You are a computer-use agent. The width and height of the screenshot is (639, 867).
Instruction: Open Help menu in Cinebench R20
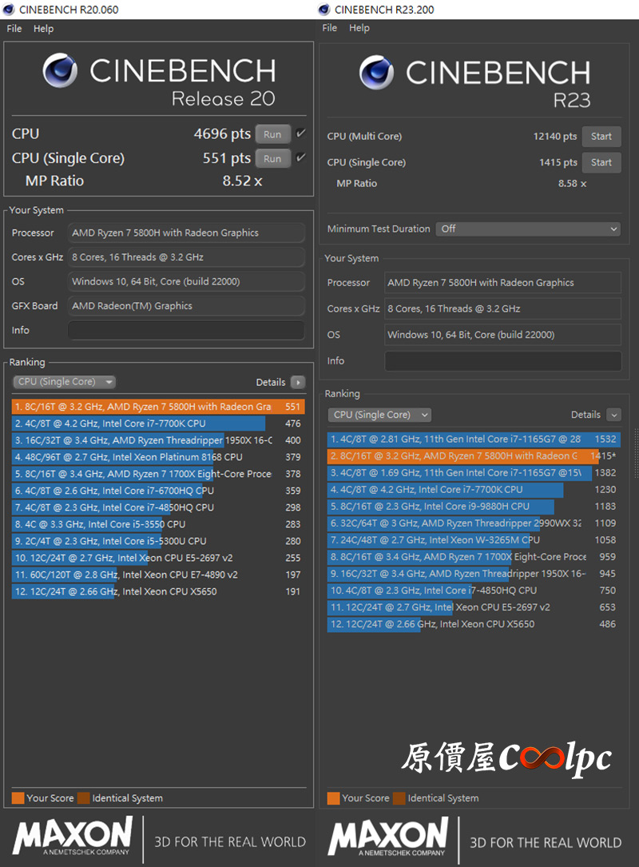43,29
